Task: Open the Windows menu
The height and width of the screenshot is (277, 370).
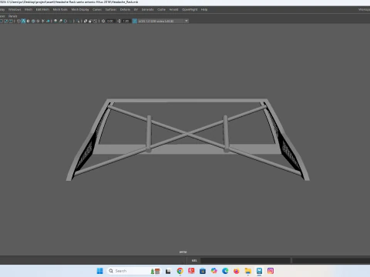Action: point(15,9)
